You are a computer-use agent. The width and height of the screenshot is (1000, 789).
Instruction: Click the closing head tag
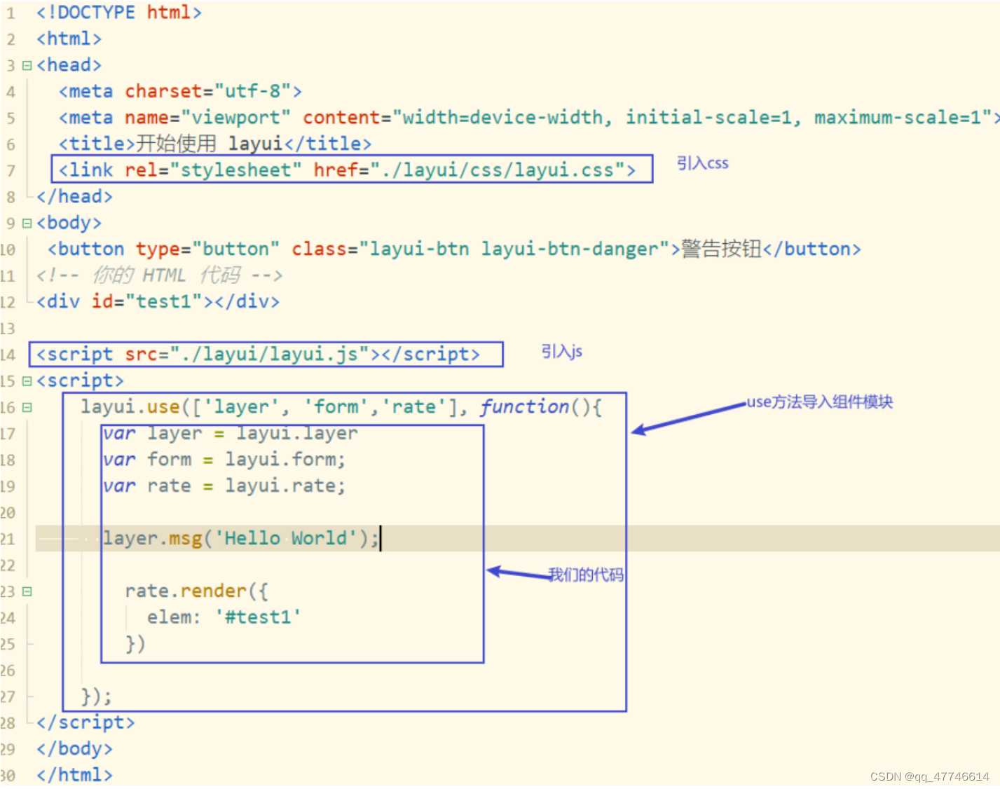click(74, 196)
